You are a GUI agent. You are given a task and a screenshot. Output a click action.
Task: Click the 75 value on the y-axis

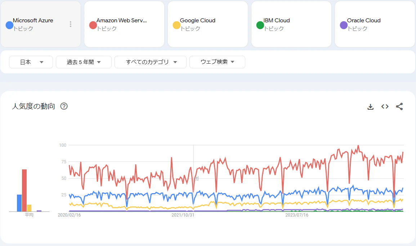click(64, 162)
